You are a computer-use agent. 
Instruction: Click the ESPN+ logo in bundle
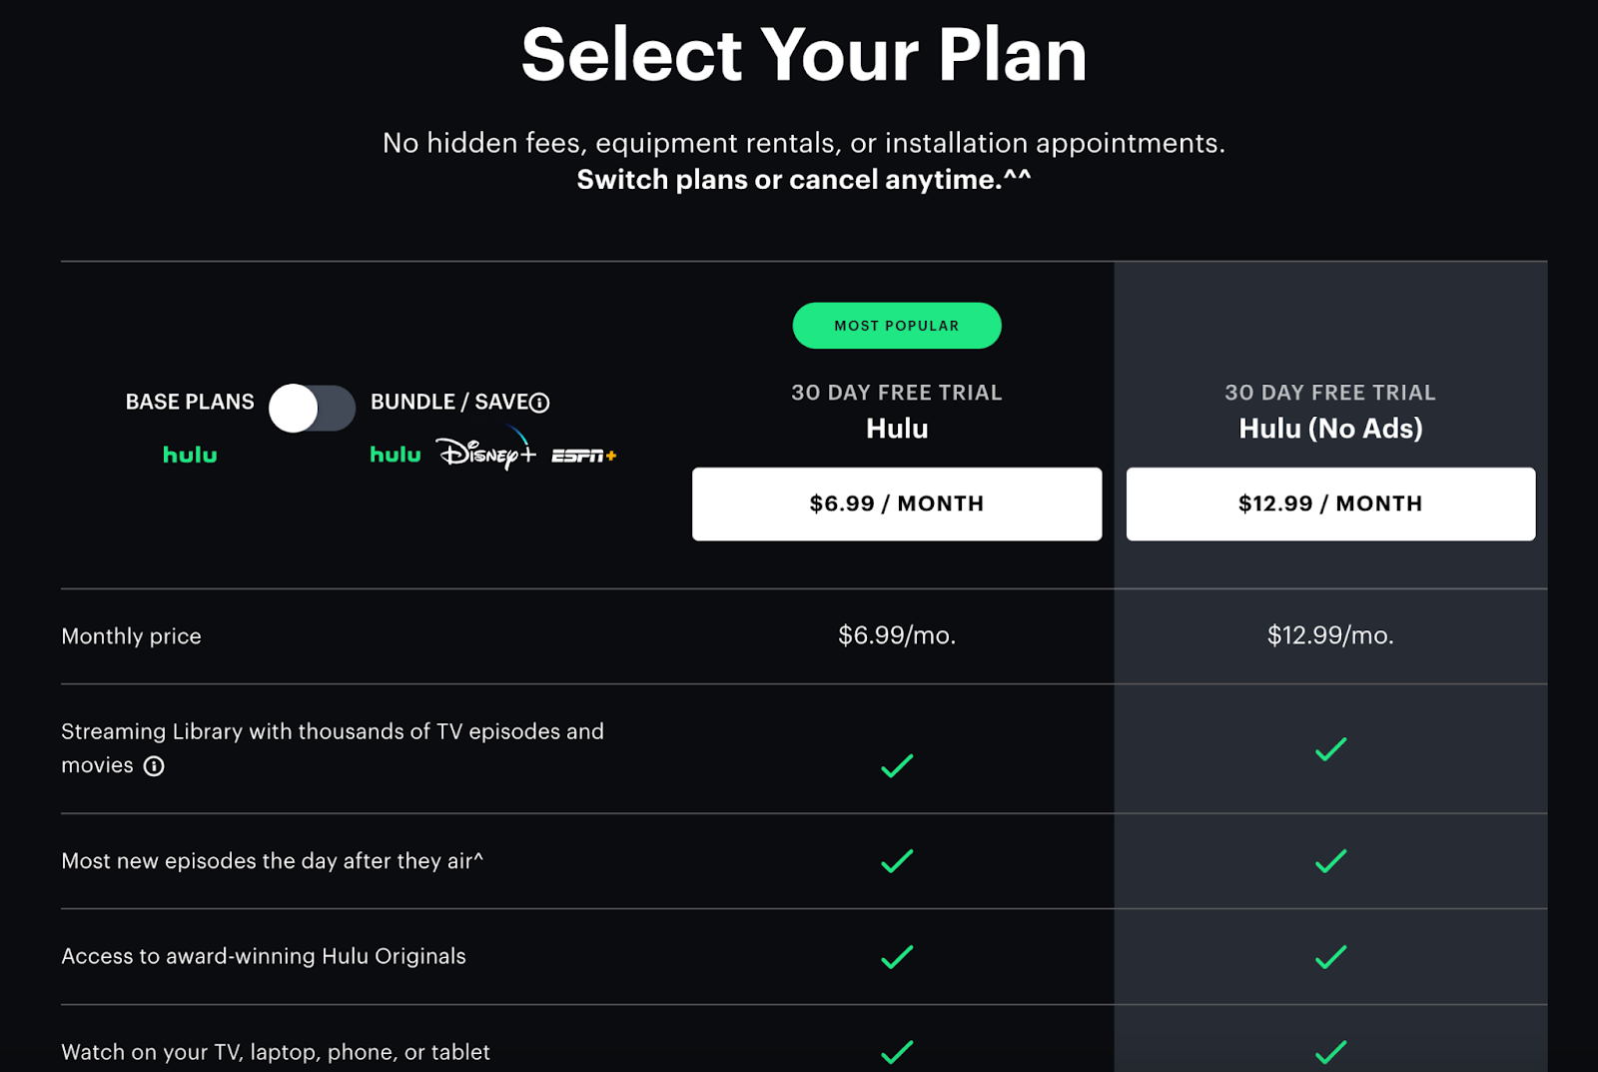[x=583, y=456]
